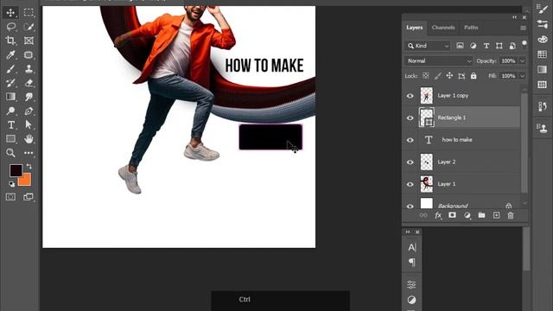Viewport: 553px width, 311px height.
Task: Hide the Layer 1 copy layer
Action: pyautogui.click(x=410, y=96)
